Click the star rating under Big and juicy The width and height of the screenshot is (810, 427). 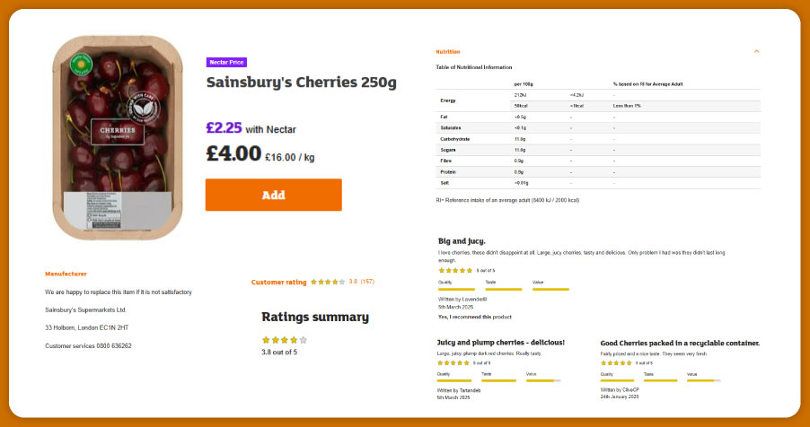point(454,270)
